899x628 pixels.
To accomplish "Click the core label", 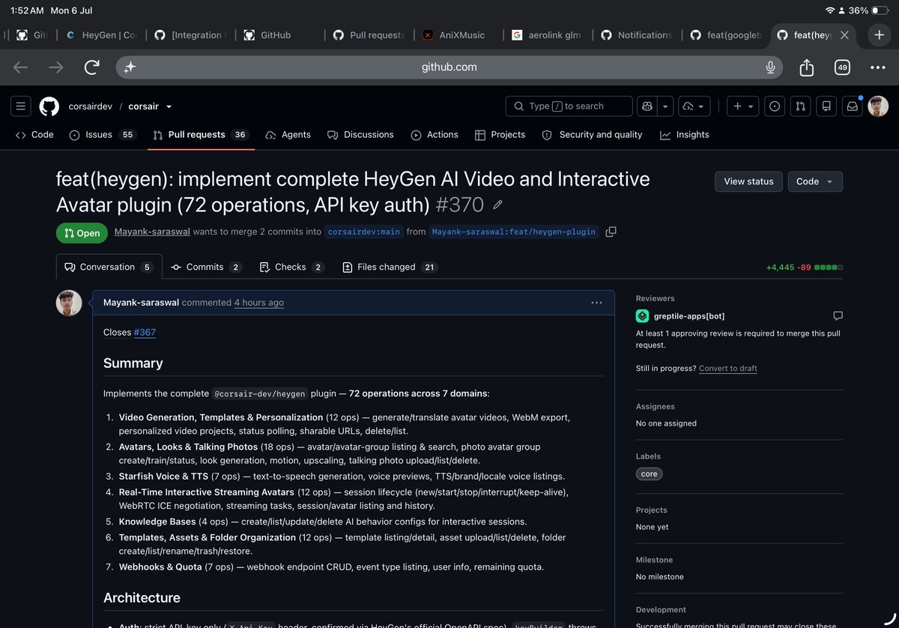I will pos(650,474).
